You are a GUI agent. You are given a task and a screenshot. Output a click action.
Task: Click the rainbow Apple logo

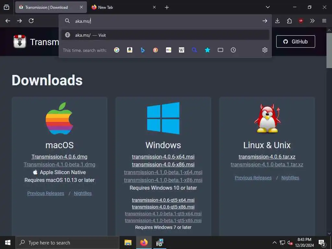(60, 119)
